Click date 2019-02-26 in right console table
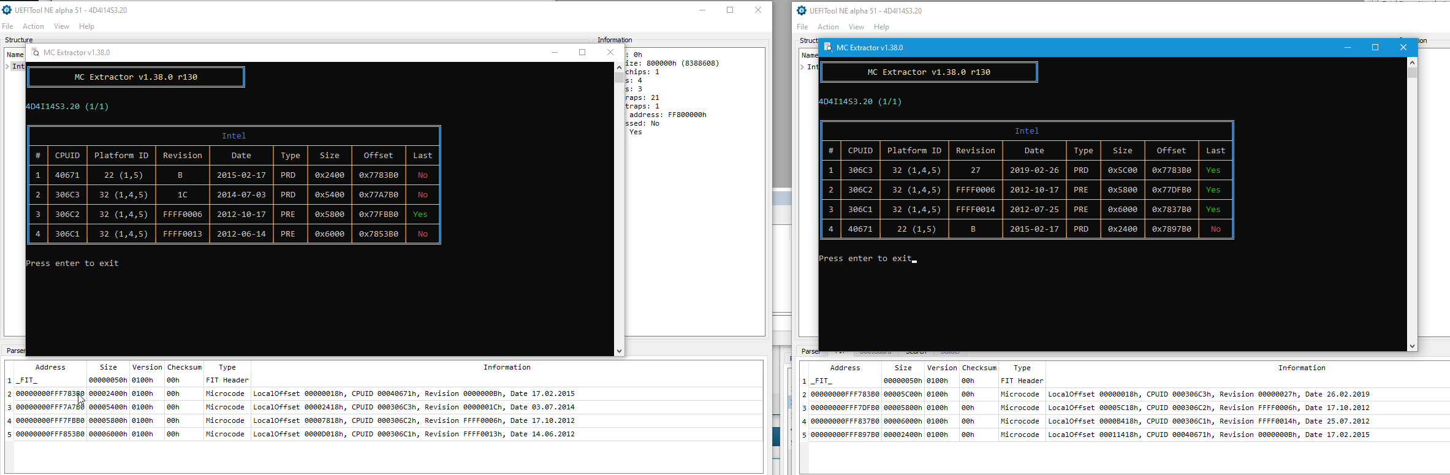The width and height of the screenshot is (1450, 475). pyautogui.click(x=1034, y=170)
